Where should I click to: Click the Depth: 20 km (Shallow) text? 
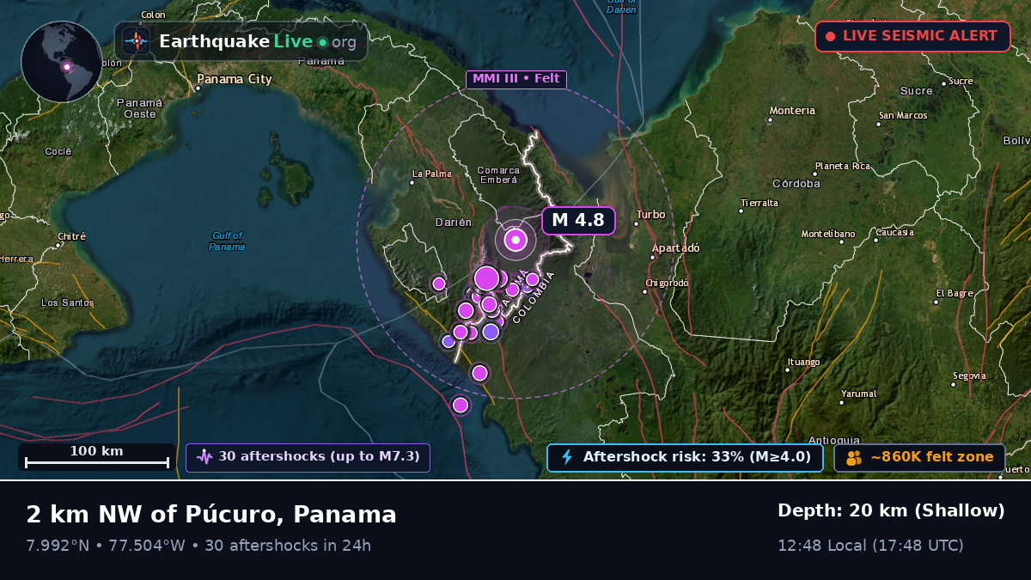[x=891, y=510]
